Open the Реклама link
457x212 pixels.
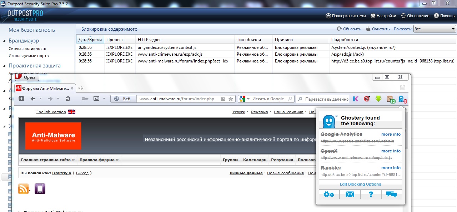pyautogui.click(x=259, y=112)
